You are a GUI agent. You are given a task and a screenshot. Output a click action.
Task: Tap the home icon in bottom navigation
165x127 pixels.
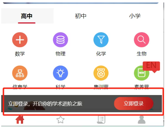(x=20, y=120)
